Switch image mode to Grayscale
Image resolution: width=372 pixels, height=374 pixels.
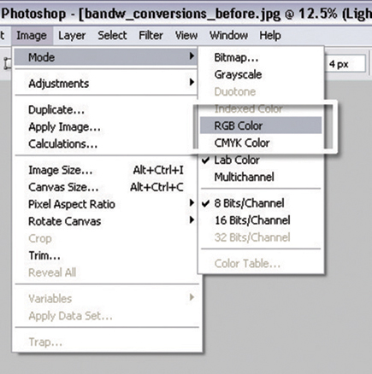(x=261, y=74)
